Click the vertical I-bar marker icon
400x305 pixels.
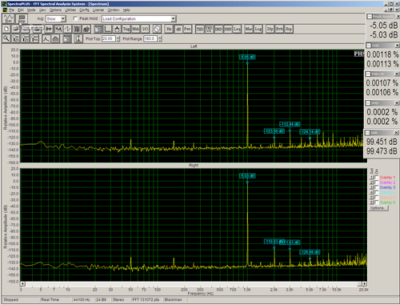pyautogui.click(x=78, y=38)
